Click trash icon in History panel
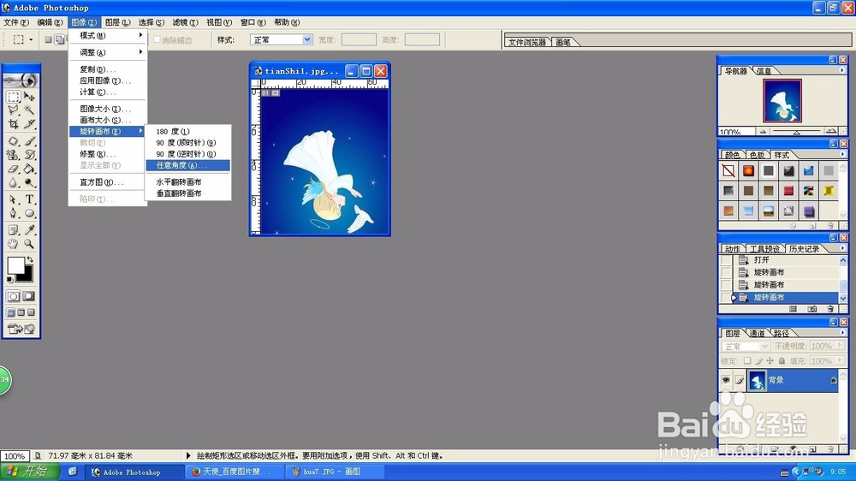Viewport: 856px width, 481px height. coord(829,309)
